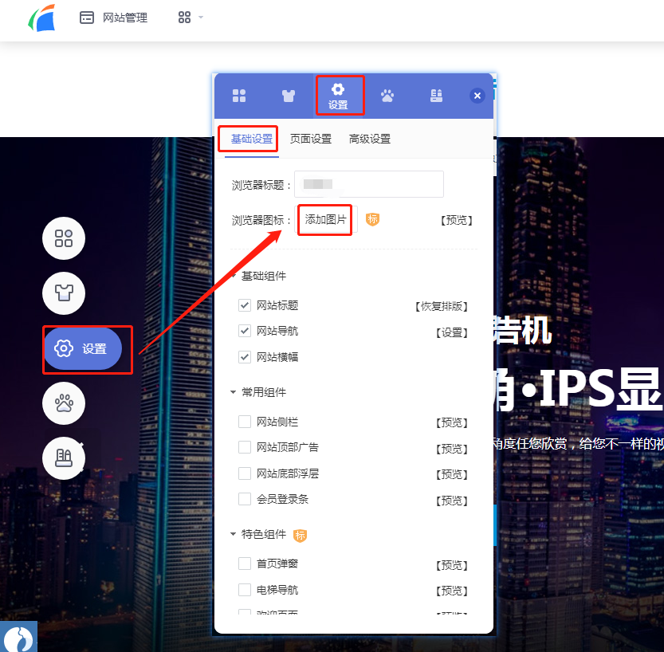The image size is (664, 652).
Task: Open 网站管理 in the top bar
Action: [x=113, y=18]
